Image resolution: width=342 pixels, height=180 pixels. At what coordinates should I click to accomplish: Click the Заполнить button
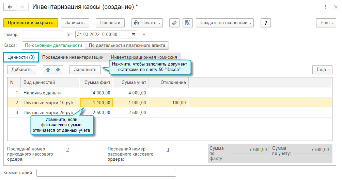click(x=85, y=70)
